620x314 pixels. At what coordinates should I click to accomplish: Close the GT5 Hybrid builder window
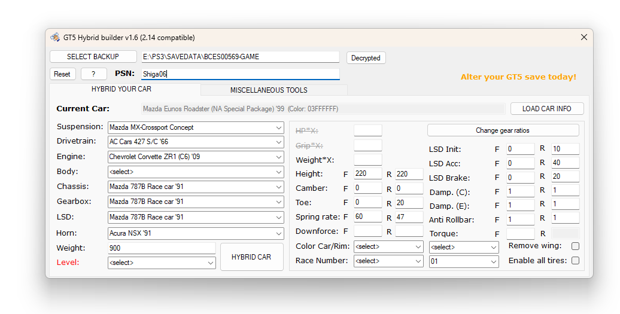pos(583,37)
